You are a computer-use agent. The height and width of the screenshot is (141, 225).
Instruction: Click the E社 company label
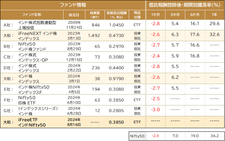(8, 89)
